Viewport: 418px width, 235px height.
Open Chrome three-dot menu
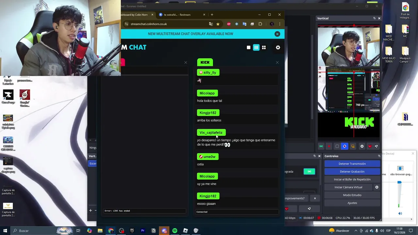[x=280, y=24]
